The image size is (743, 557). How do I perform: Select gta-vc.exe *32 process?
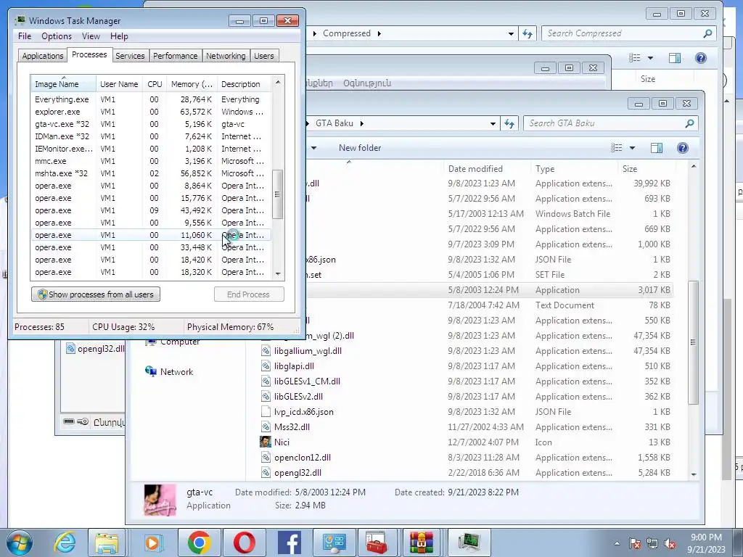[x=150, y=124]
